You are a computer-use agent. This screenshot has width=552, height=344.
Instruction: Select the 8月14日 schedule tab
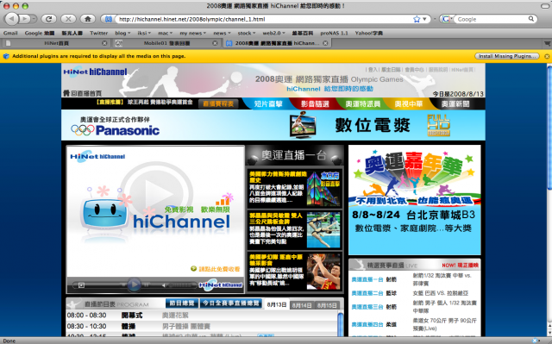pos(302,305)
